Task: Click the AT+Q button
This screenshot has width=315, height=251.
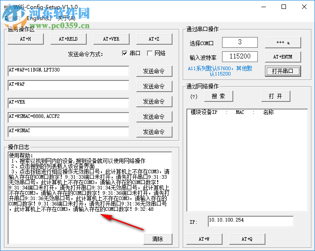Action: (x=247, y=239)
